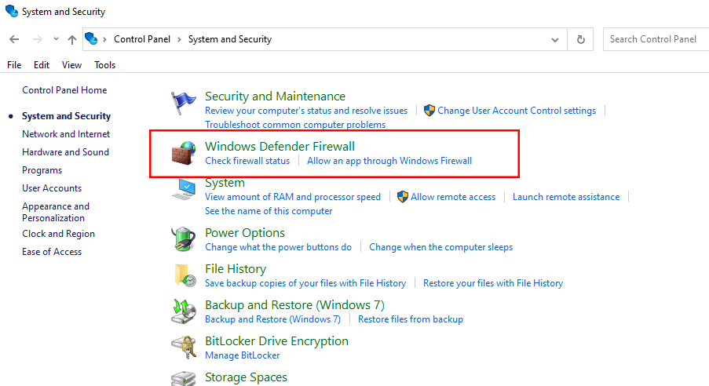Screen dimensions: 709x386
Task: Click the Search Control Panel field
Action: [656, 39]
